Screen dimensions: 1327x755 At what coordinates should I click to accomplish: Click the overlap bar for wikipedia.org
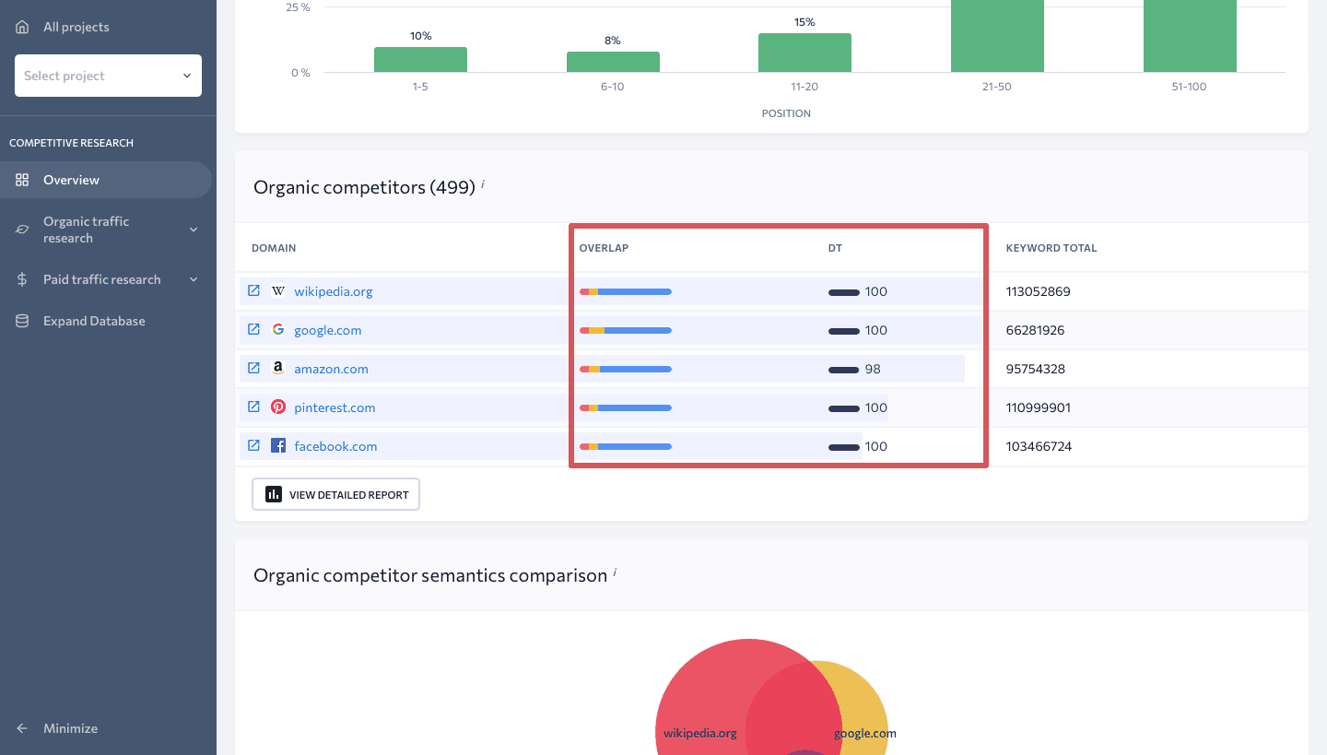(626, 291)
